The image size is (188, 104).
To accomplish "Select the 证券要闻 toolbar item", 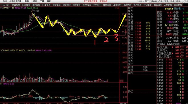I will pos(168,5).
